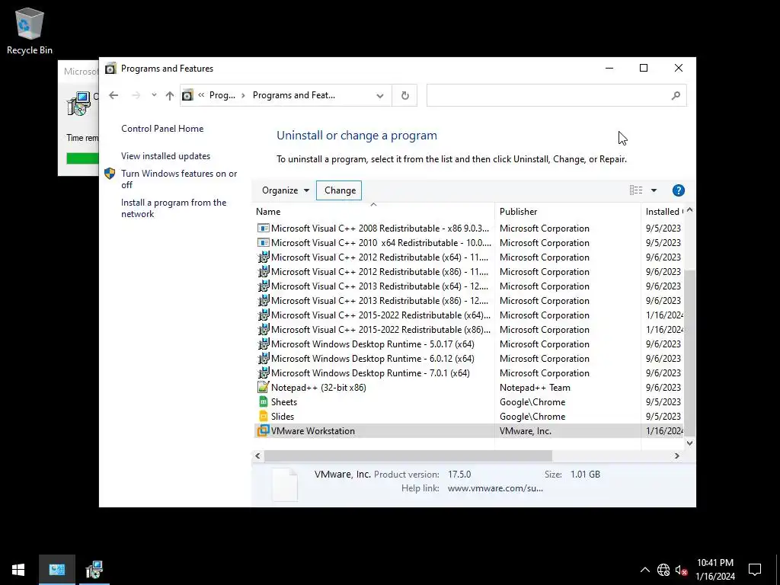780x585 pixels.
Task: Select Microsoft Windows Desktop Runtime 7.0.1 row
Action: [468, 373]
